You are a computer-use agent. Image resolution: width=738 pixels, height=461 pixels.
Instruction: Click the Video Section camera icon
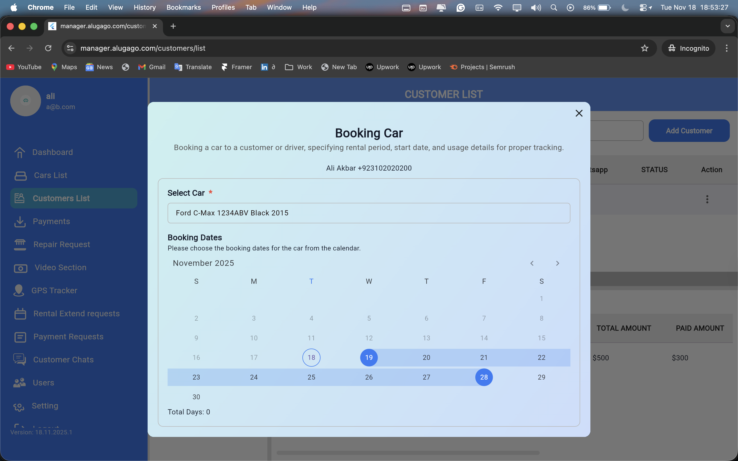[20, 268]
